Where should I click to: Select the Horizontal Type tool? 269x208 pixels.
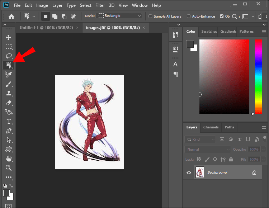click(9, 122)
